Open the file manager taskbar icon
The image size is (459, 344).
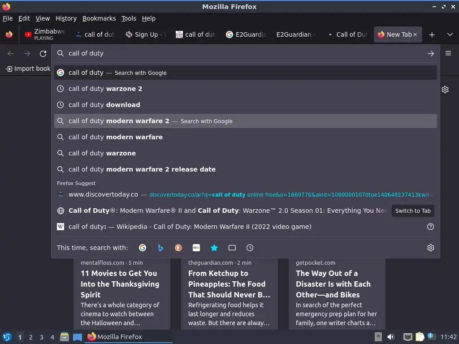tap(65, 337)
